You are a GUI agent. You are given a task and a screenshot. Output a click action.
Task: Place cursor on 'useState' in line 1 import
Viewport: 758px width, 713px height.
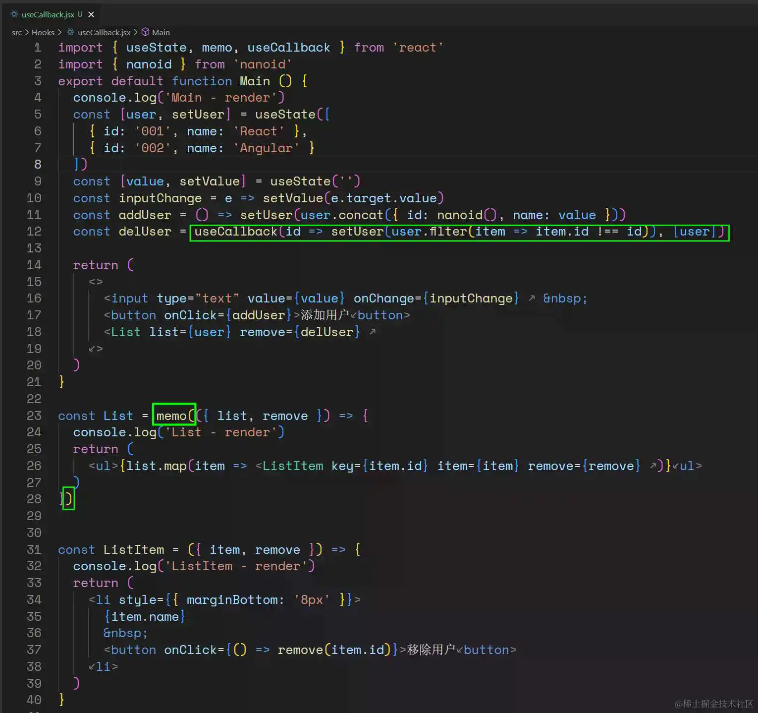coord(156,48)
